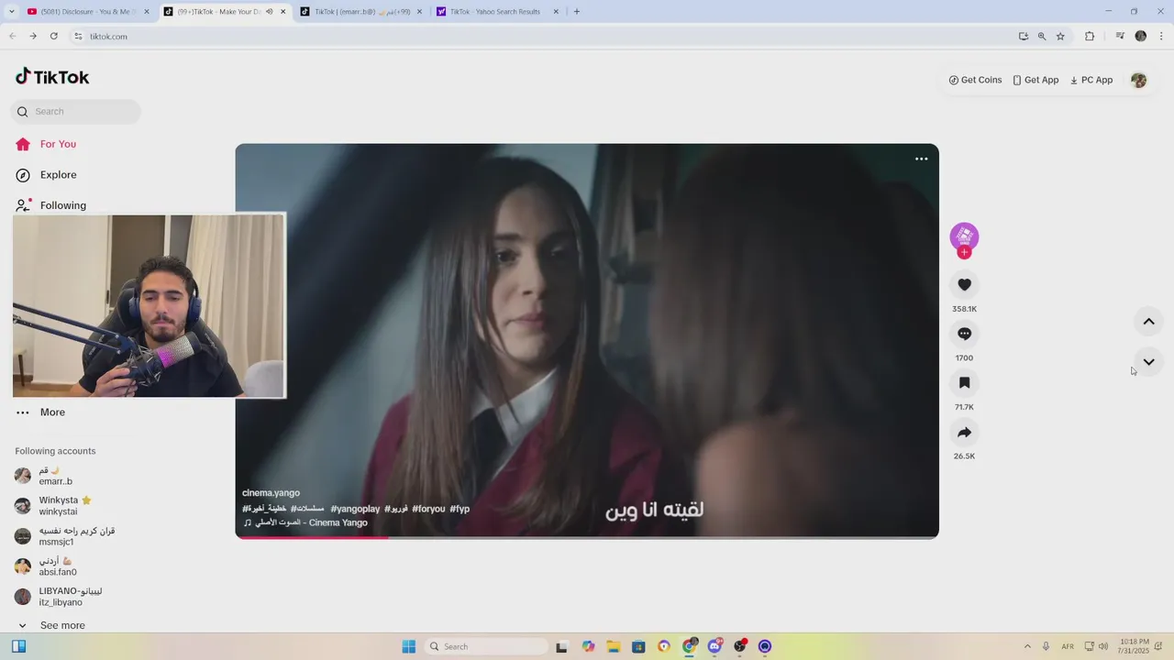
Task: Open OBS Studio from the taskbar
Action: pos(739,647)
